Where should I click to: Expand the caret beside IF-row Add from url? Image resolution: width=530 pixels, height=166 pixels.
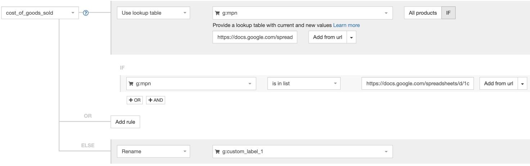(x=522, y=84)
